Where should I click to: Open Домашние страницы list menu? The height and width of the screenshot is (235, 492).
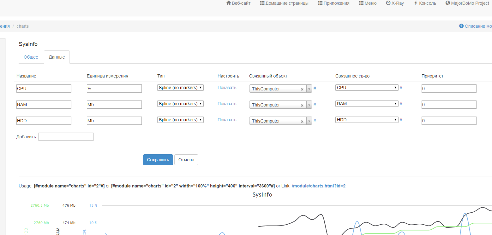point(284,3)
